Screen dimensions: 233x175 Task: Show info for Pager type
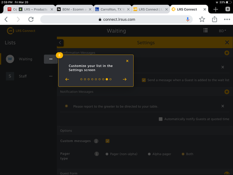coord(97,154)
